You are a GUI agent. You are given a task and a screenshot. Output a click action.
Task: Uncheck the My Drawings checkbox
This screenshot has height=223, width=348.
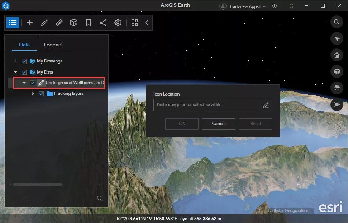(x=24, y=61)
